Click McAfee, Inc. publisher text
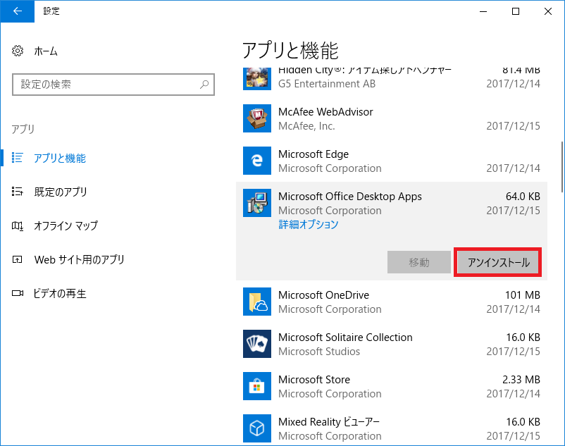The width and height of the screenshot is (565, 446). coord(306,126)
